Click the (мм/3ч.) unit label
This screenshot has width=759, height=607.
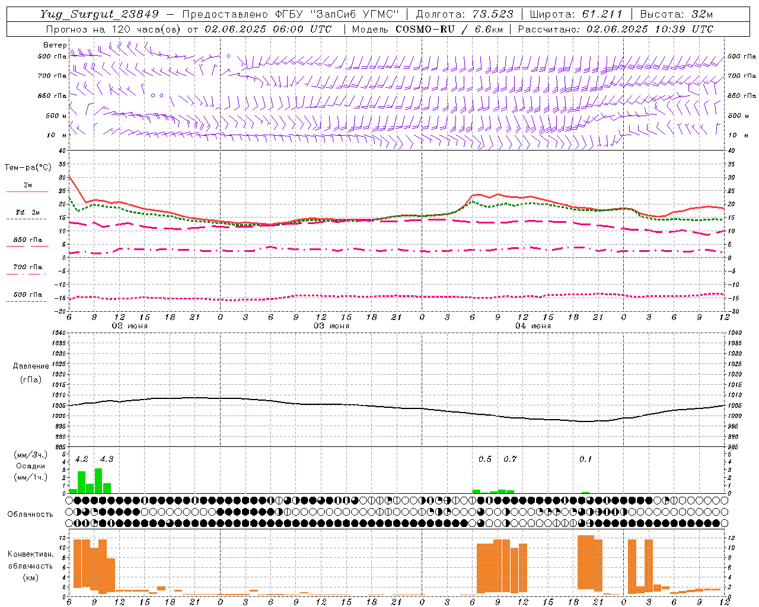pyautogui.click(x=30, y=455)
